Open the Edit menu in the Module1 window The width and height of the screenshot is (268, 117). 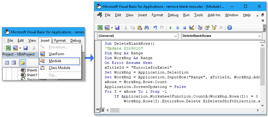coord(118,15)
